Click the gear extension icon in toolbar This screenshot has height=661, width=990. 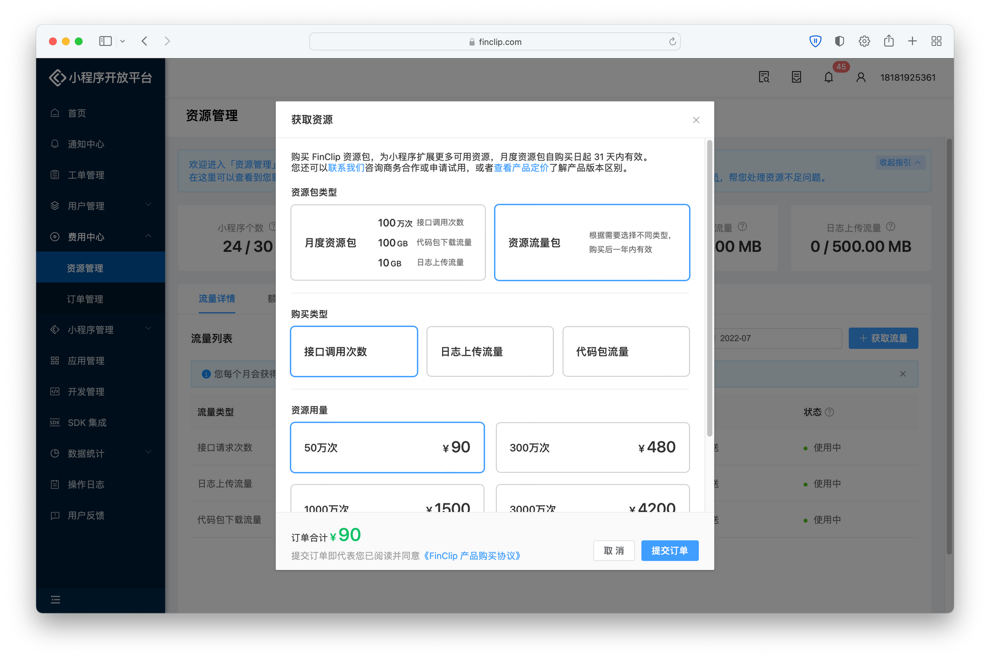(x=864, y=41)
